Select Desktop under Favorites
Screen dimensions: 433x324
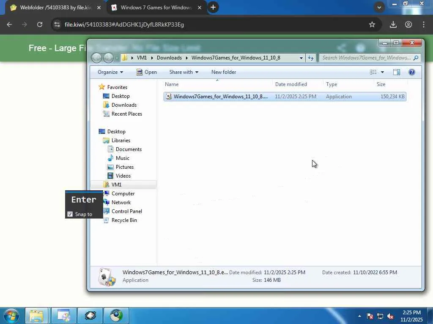tap(121, 96)
